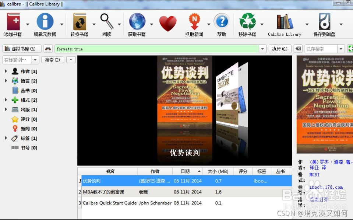Select the 评分 [0] star category
Image resolution: width=353 pixels, height=220 pixels.
pos(29,119)
